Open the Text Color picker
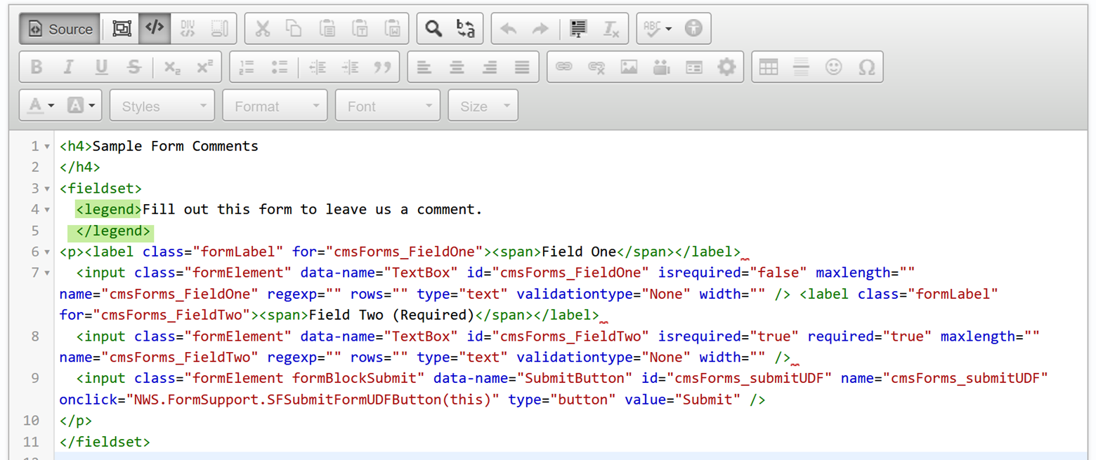Screen dimensions: 1096x460 coord(41,106)
